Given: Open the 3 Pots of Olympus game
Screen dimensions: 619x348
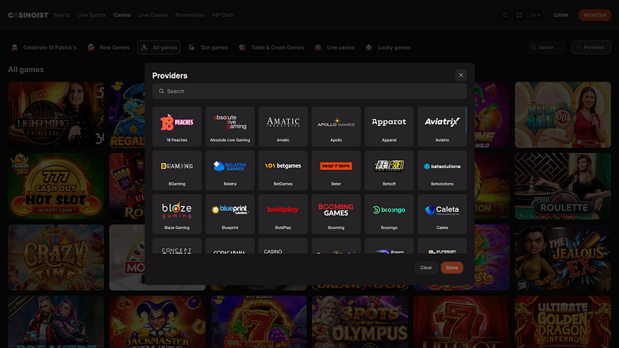Looking at the screenshot, I should tap(360, 322).
